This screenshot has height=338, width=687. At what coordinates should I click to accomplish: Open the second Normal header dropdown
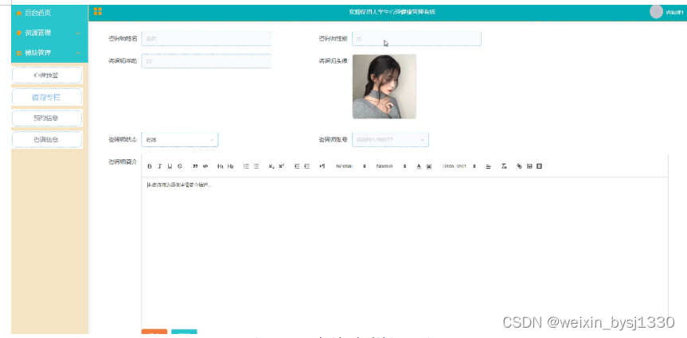(x=391, y=166)
